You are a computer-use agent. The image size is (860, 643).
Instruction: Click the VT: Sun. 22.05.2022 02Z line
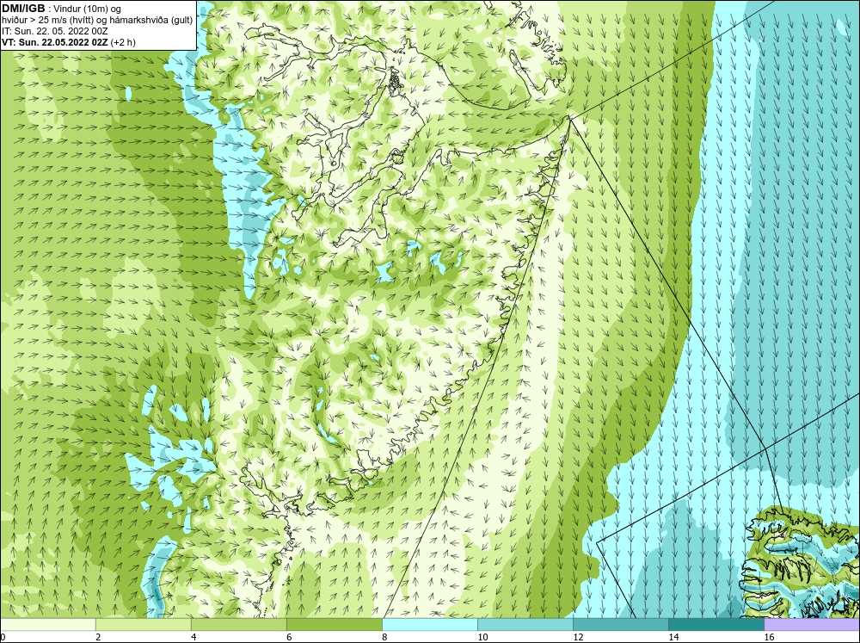tap(69, 41)
